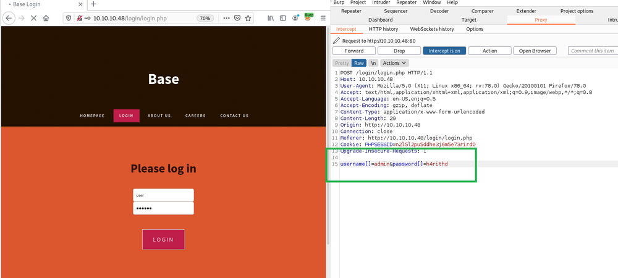This screenshot has width=618, height=278.
Task: Stop loading the page
Action: 33,18
